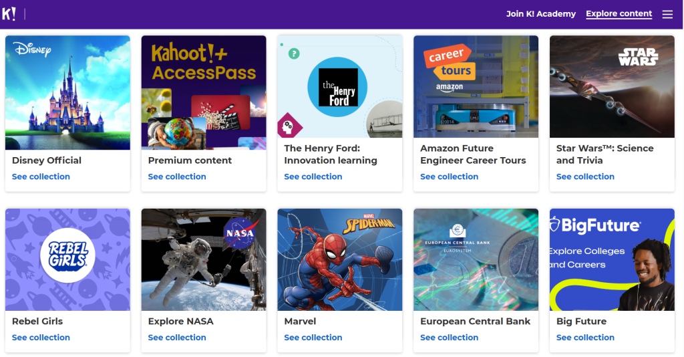Viewport: 684px width, 357px height.
Task: Open the Star Wars spaceship thumbnail
Action: click(x=612, y=86)
